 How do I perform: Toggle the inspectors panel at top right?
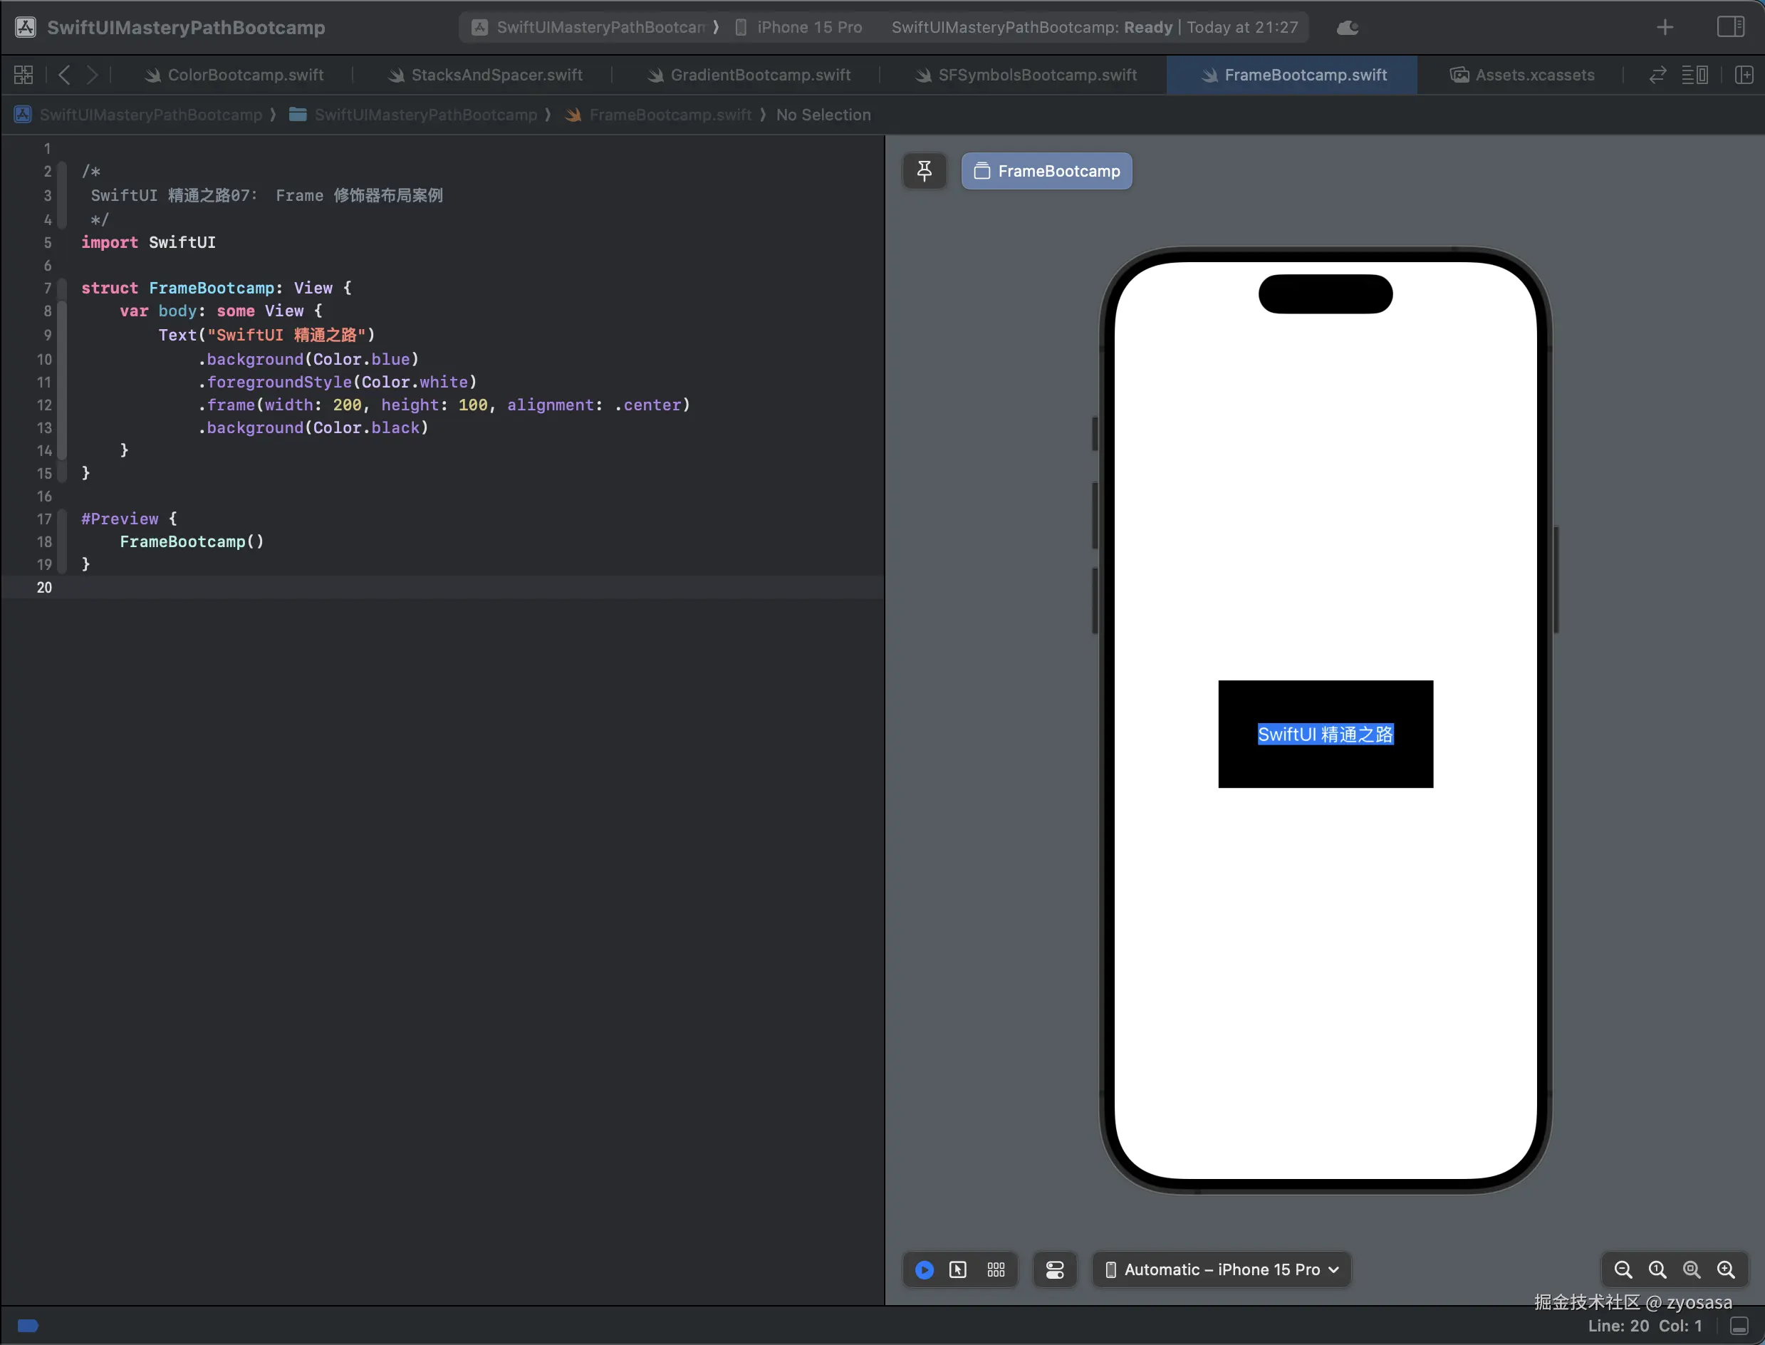point(1731,27)
